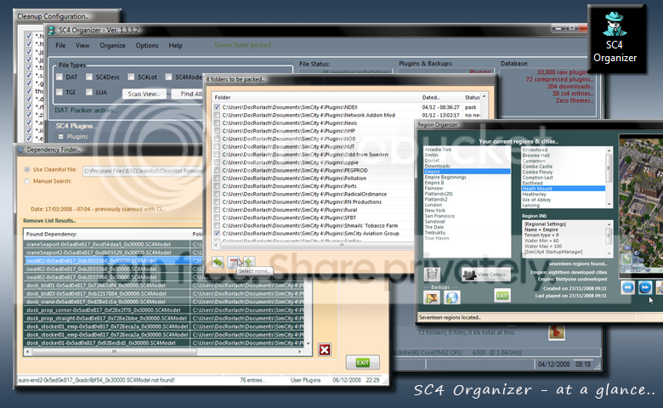663x408 pixels.
Task: Toggle the SC4Lot file type checkbox
Action: [131, 77]
